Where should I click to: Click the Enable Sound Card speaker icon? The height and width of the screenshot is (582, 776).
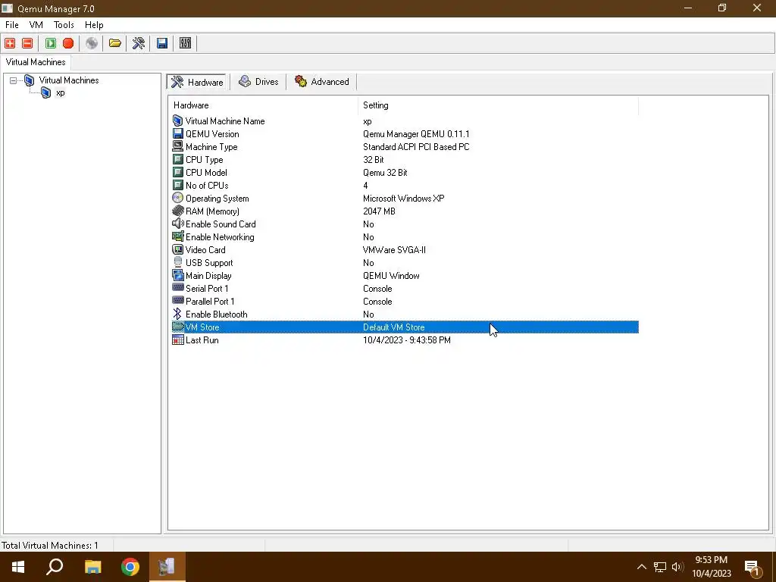tap(177, 224)
